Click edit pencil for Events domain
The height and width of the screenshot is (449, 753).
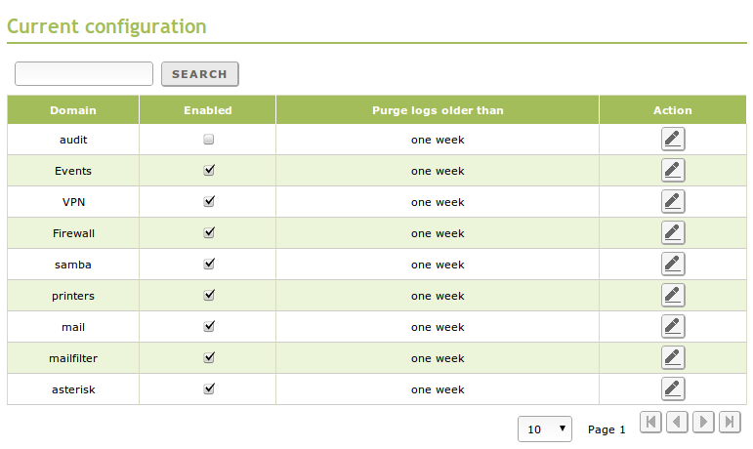tap(672, 171)
